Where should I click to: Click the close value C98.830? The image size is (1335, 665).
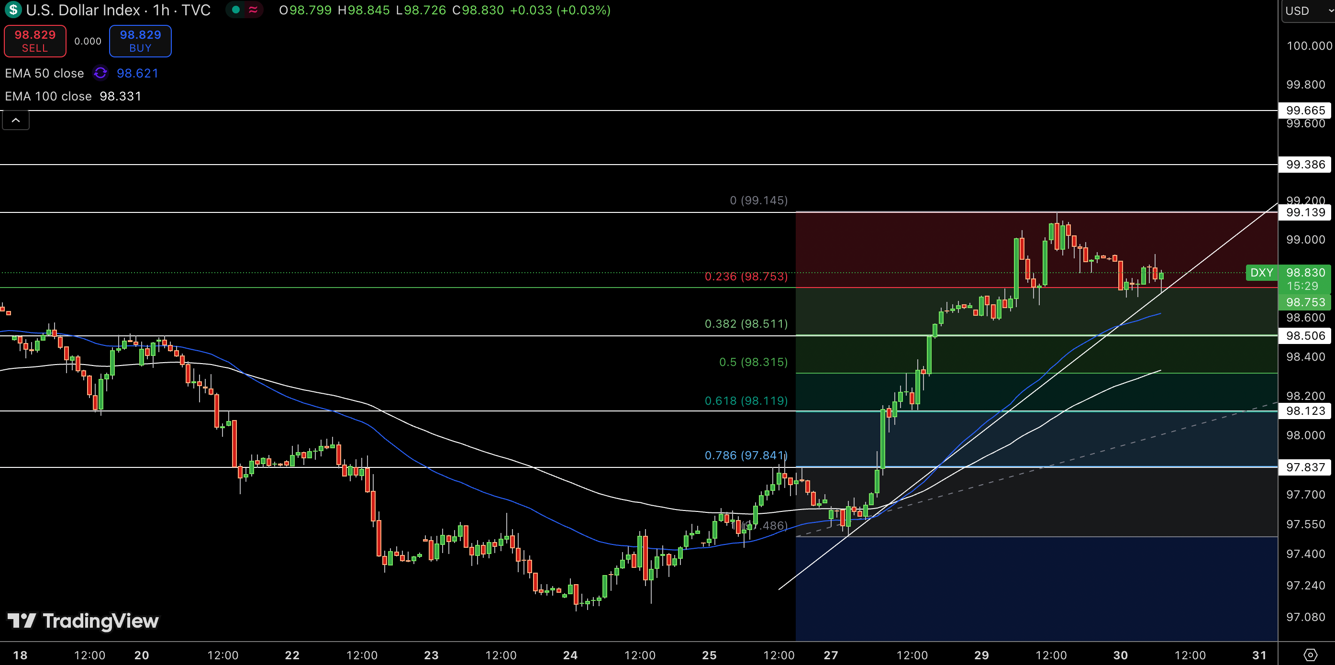tap(478, 10)
